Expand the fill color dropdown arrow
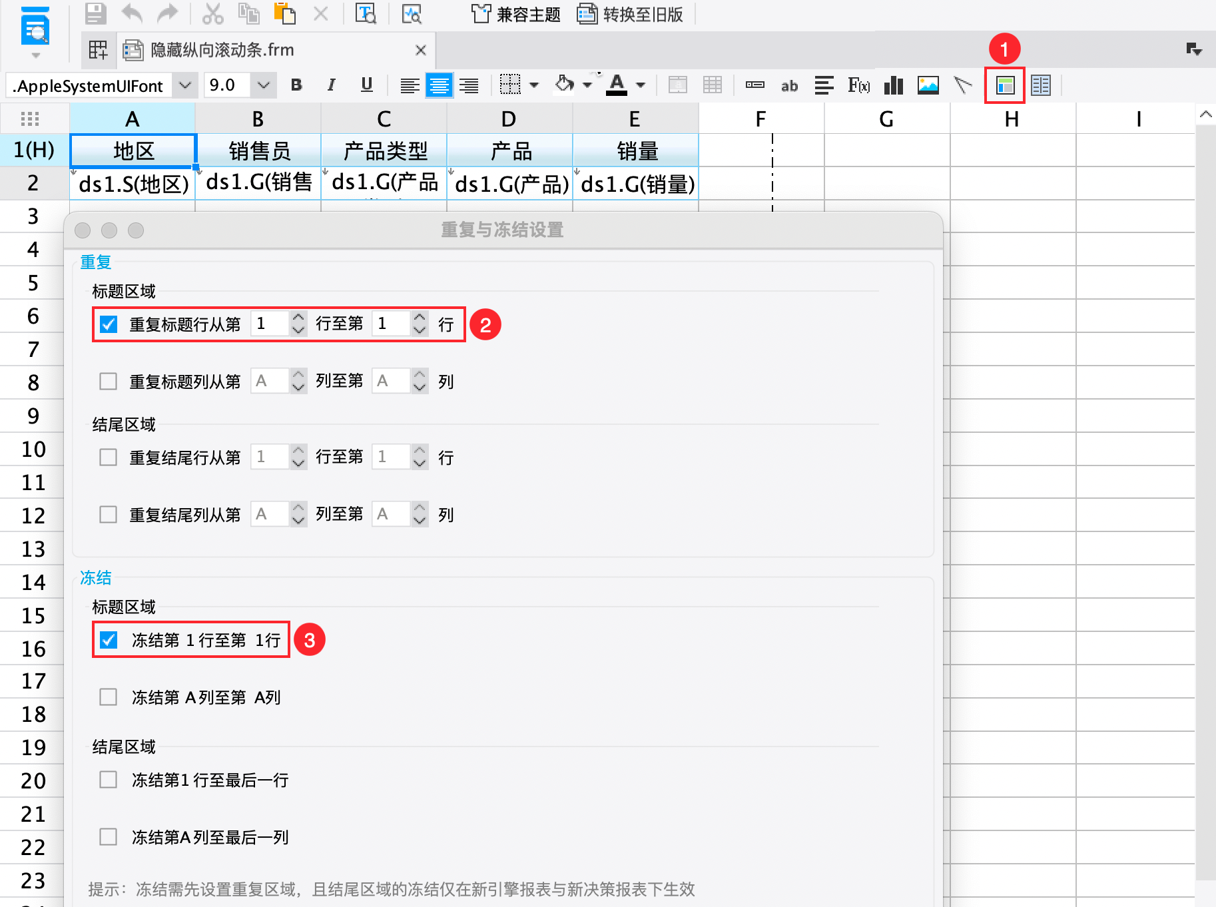The image size is (1216, 907). [587, 85]
